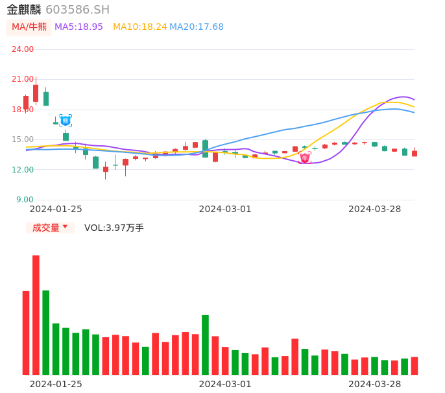Click the 金麒麟 stock name title
This screenshot has width=445, height=393.
[x=24, y=10]
